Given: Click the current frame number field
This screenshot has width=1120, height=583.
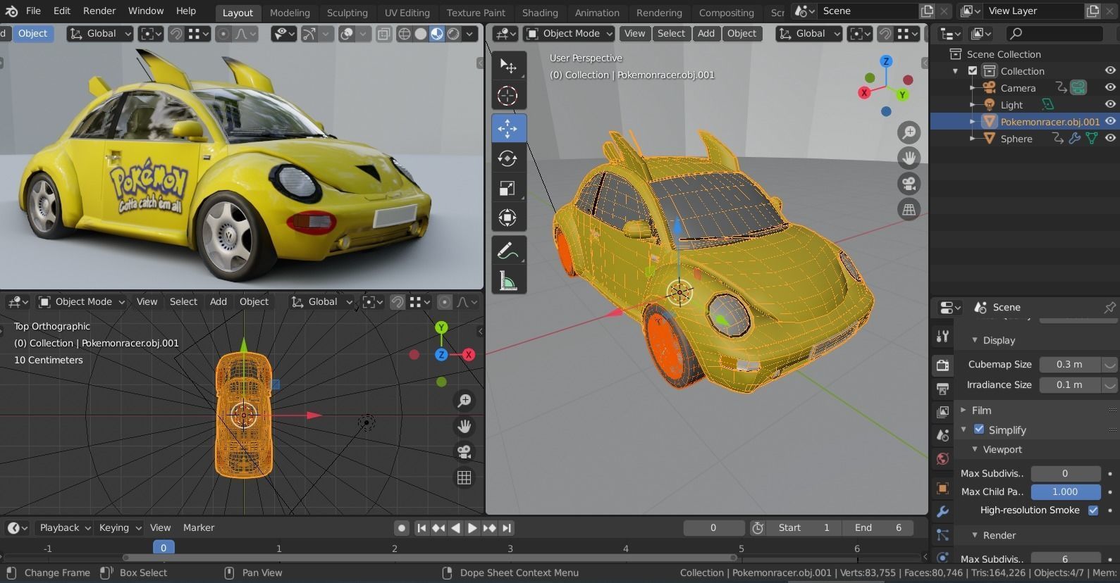Looking at the screenshot, I should (713, 528).
